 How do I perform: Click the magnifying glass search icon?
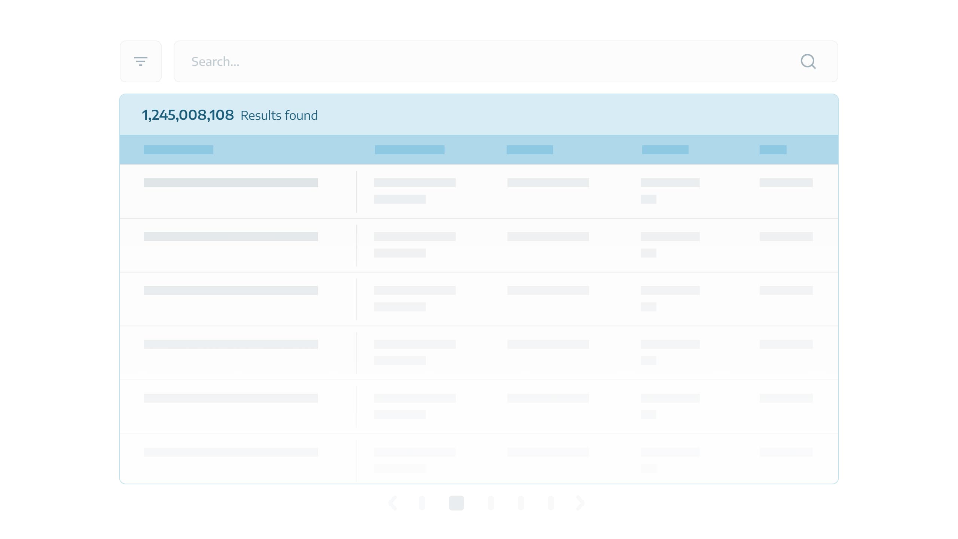(808, 61)
